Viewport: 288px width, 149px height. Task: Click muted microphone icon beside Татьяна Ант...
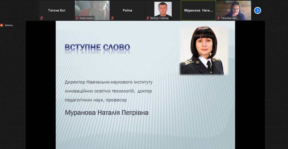click(x=218, y=18)
